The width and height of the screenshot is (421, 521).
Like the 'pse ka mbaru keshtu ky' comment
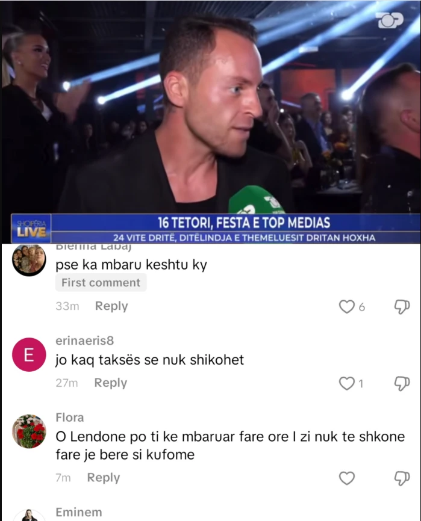coord(346,306)
